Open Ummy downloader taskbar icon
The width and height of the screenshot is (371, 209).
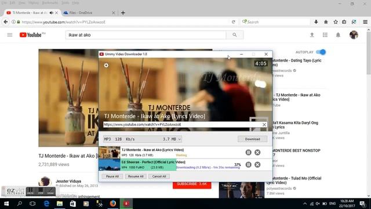(x=126, y=204)
